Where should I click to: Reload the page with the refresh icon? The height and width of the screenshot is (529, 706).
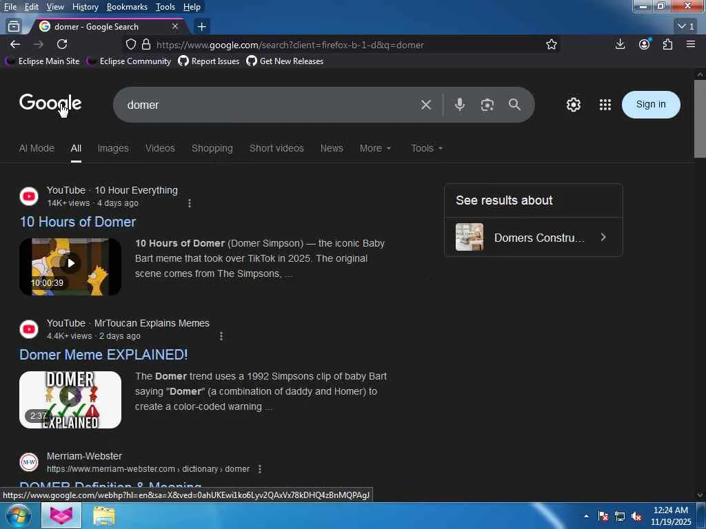pos(62,45)
